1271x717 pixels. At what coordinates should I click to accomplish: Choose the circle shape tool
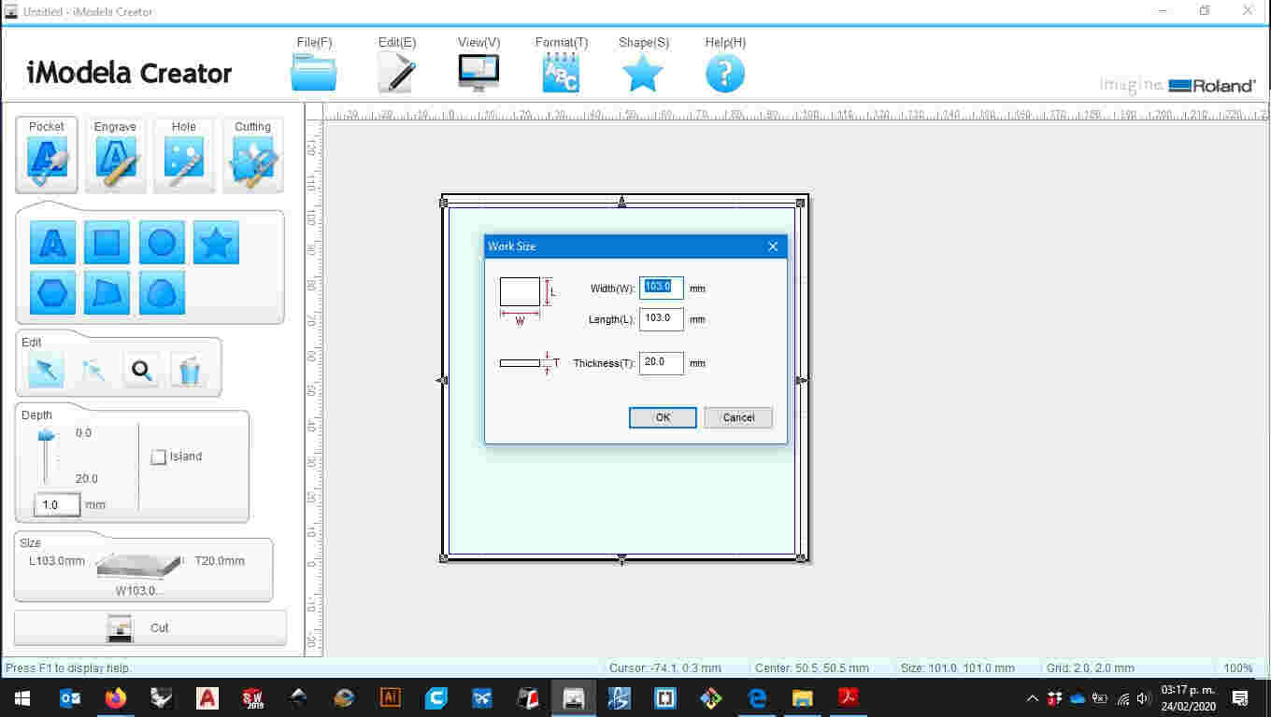tap(162, 243)
